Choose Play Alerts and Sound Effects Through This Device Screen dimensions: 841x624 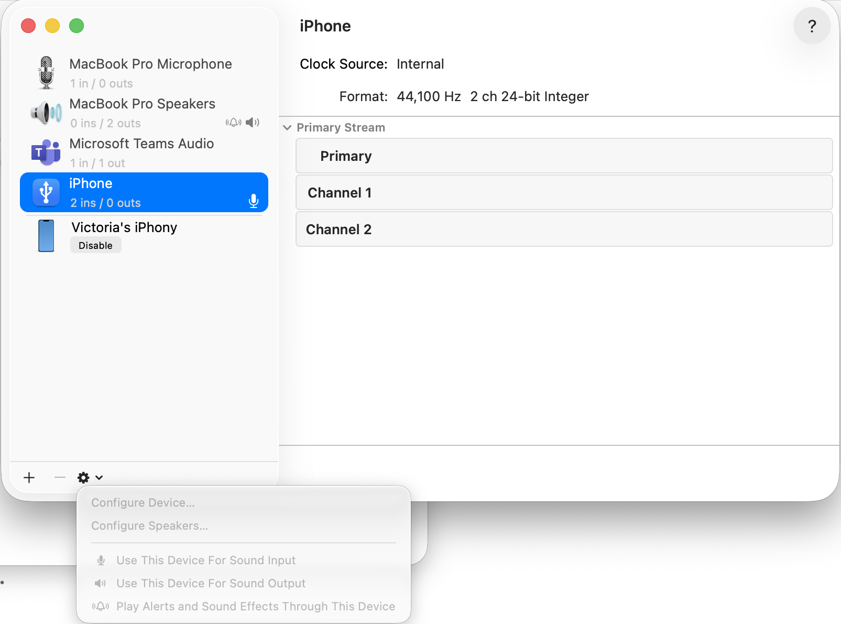[x=244, y=606]
